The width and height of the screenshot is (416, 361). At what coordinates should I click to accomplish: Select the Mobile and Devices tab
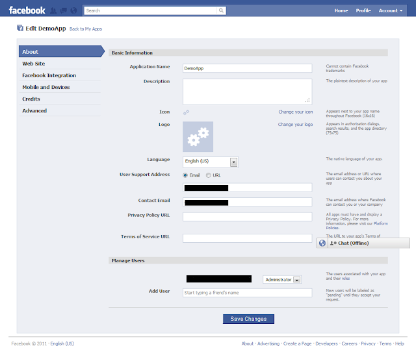(60, 87)
